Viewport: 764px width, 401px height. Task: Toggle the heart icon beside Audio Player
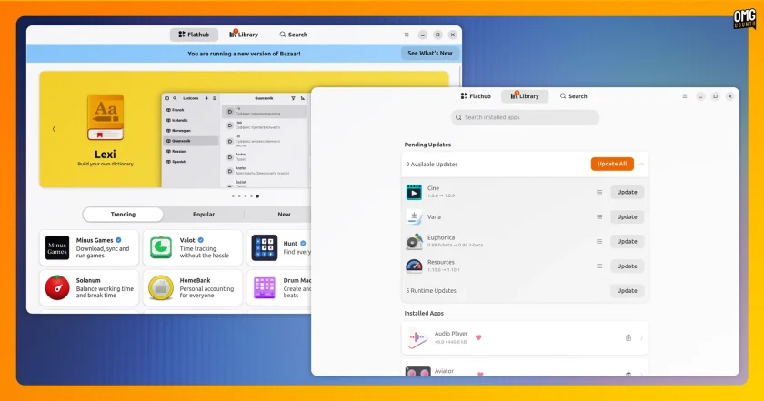click(478, 337)
